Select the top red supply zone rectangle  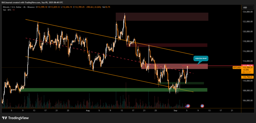tap(162, 17)
